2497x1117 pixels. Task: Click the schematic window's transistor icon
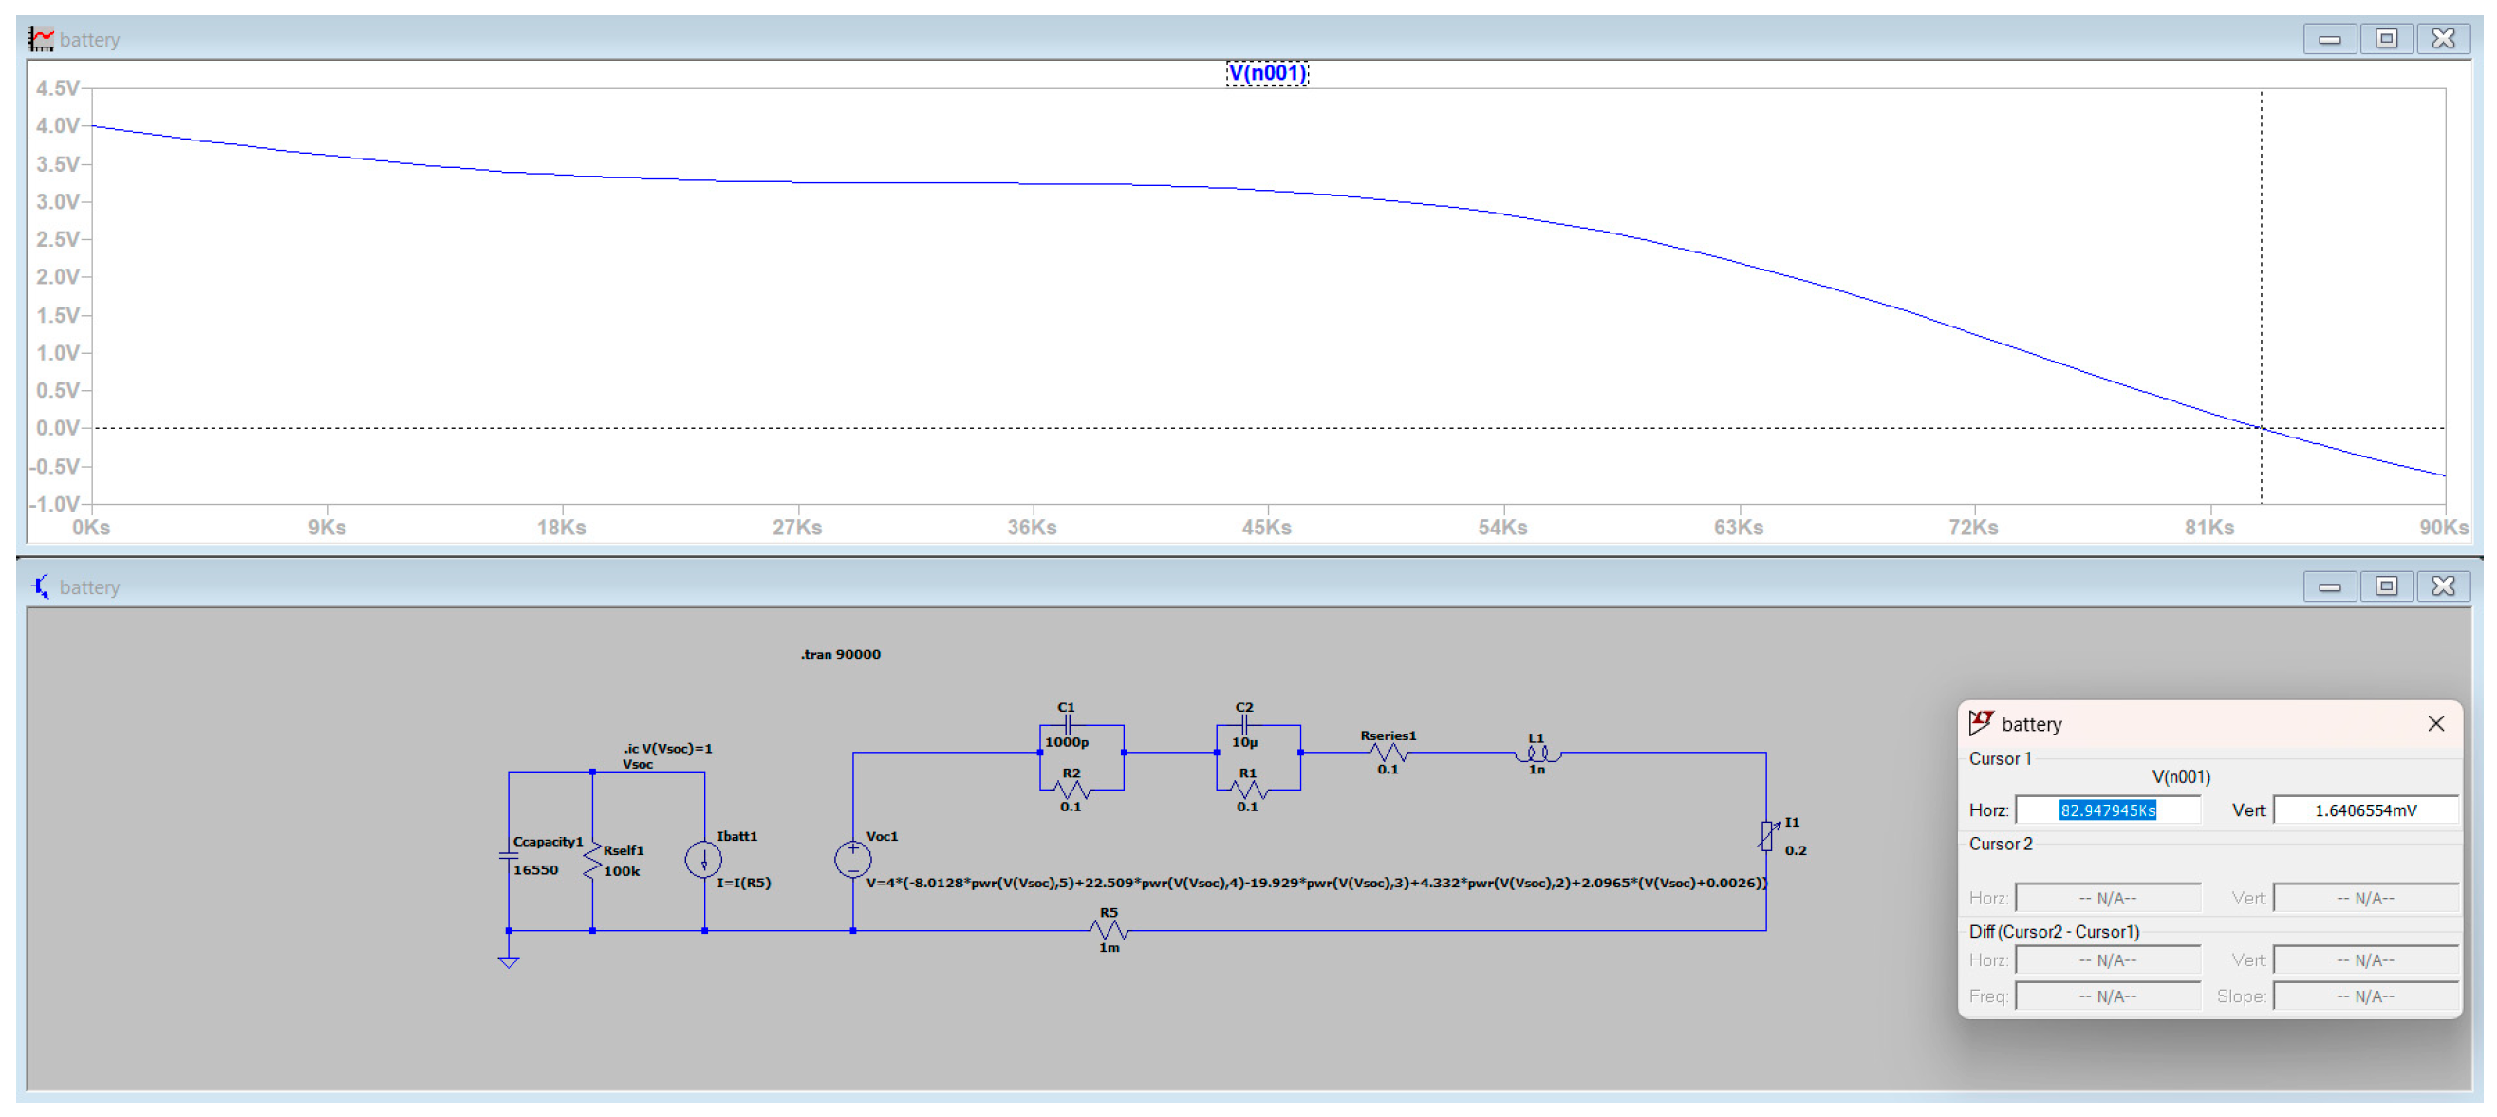pos(40,586)
